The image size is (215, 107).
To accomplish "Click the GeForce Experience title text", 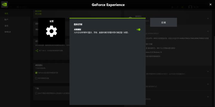I will 108,5.
